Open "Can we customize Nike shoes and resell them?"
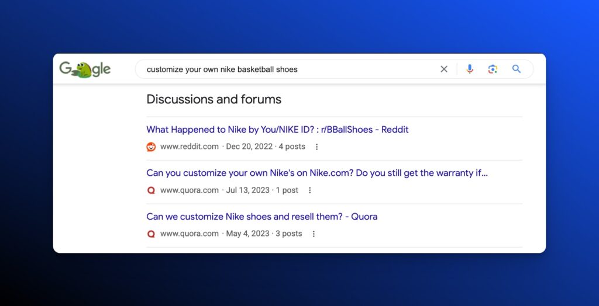 261,217
